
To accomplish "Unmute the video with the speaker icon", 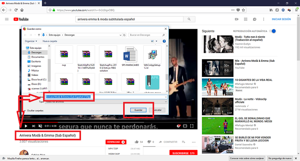I will [40, 126].
